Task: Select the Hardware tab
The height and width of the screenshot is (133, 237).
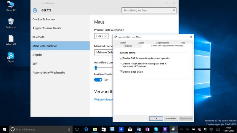Action: [x=128, y=46]
